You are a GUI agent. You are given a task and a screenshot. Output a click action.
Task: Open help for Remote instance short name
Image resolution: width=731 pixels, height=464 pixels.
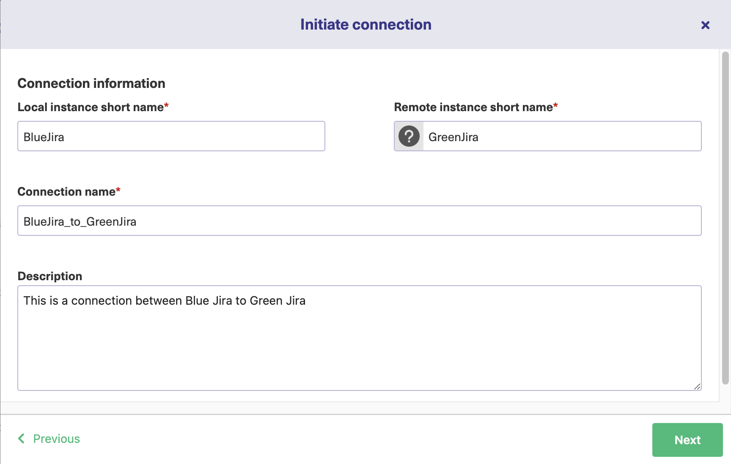pyautogui.click(x=408, y=136)
